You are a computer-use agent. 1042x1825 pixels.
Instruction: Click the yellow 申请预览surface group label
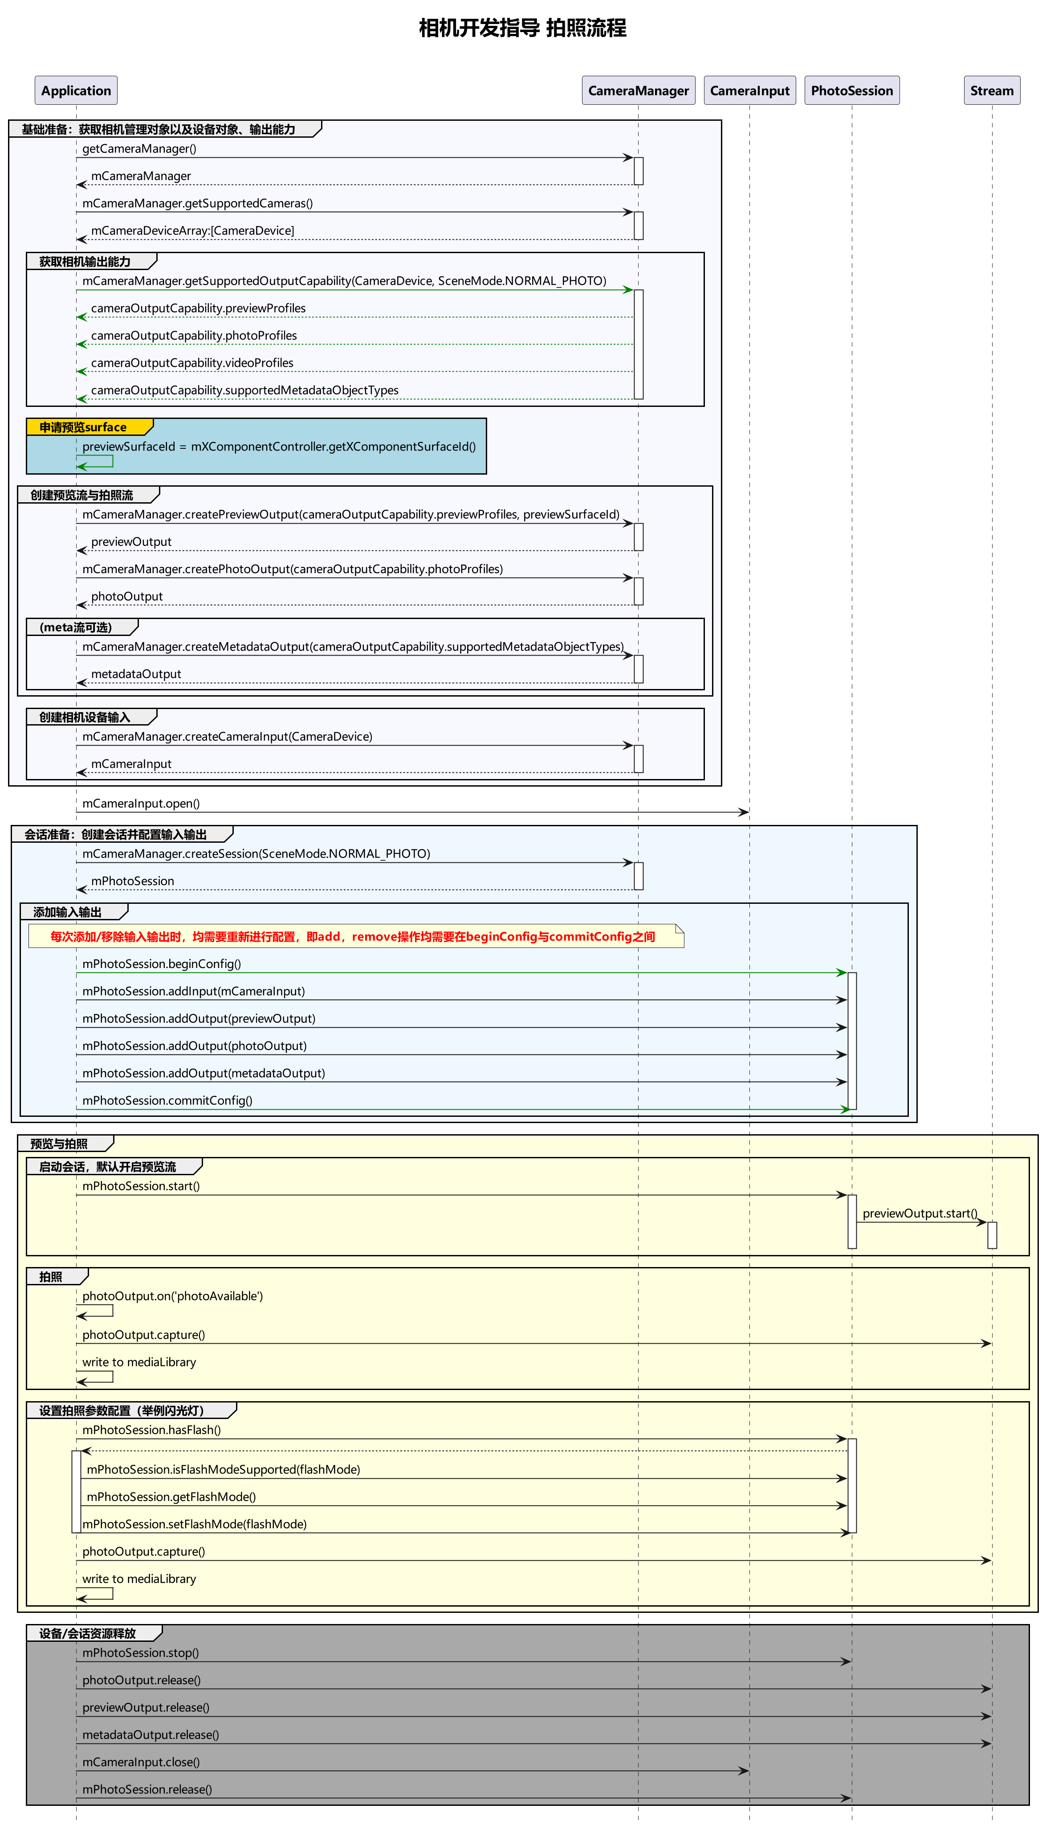83,427
